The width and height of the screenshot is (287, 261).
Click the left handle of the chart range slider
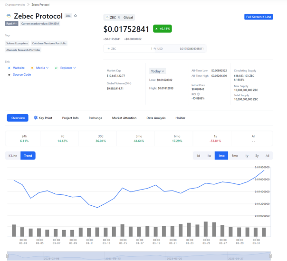click(7, 256)
